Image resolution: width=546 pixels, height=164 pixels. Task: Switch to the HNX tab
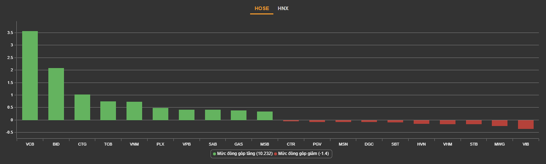[283, 8]
